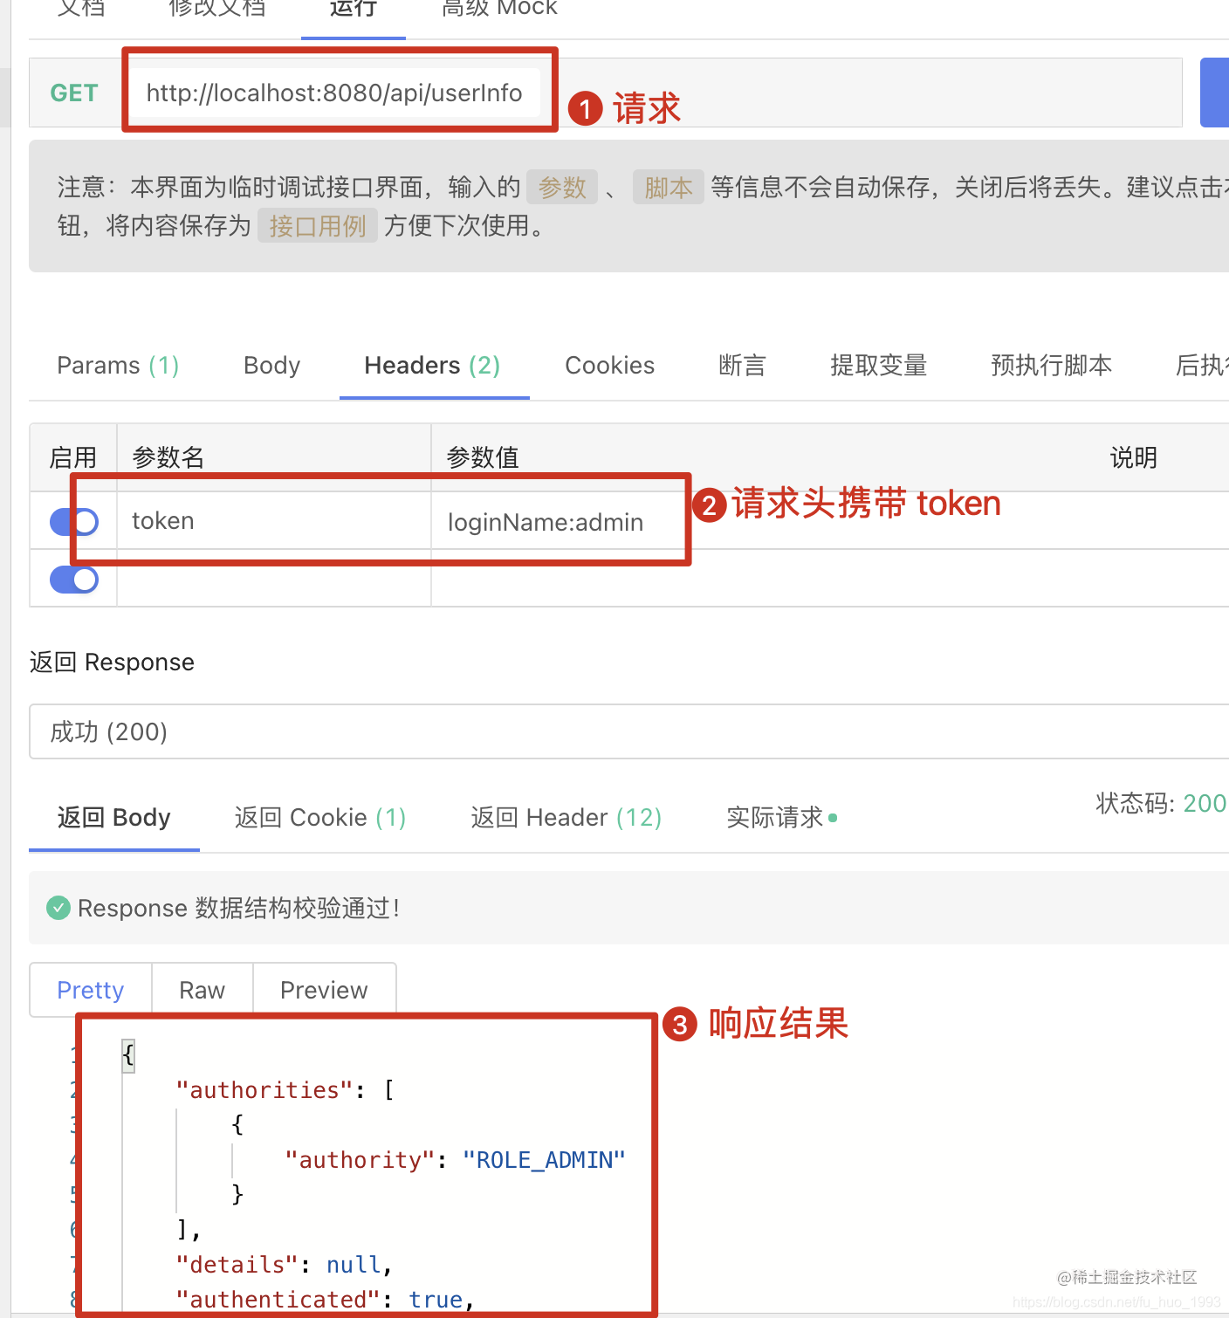Open the 修改文档 tab
The image size is (1229, 1318).
(217, 10)
